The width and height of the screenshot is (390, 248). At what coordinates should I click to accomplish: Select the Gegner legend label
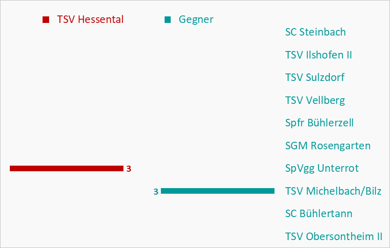click(x=196, y=20)
